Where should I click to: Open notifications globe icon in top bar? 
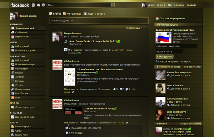point(43,5)
